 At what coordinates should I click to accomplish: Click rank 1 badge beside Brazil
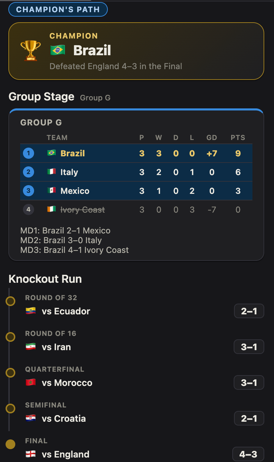[29, 153]
